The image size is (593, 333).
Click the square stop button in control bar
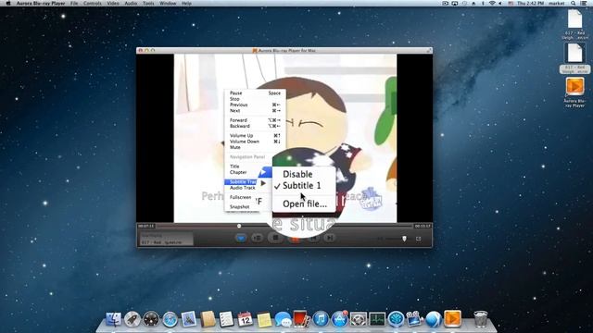[x=276, y=238]
